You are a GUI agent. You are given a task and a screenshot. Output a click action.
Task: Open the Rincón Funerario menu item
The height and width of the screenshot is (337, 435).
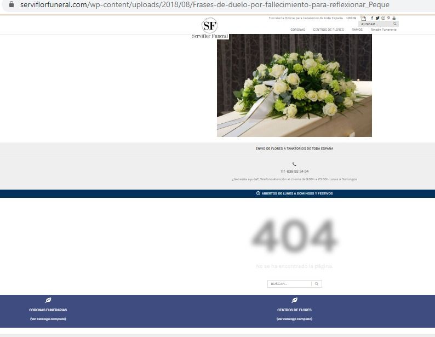tap(384, 30)
